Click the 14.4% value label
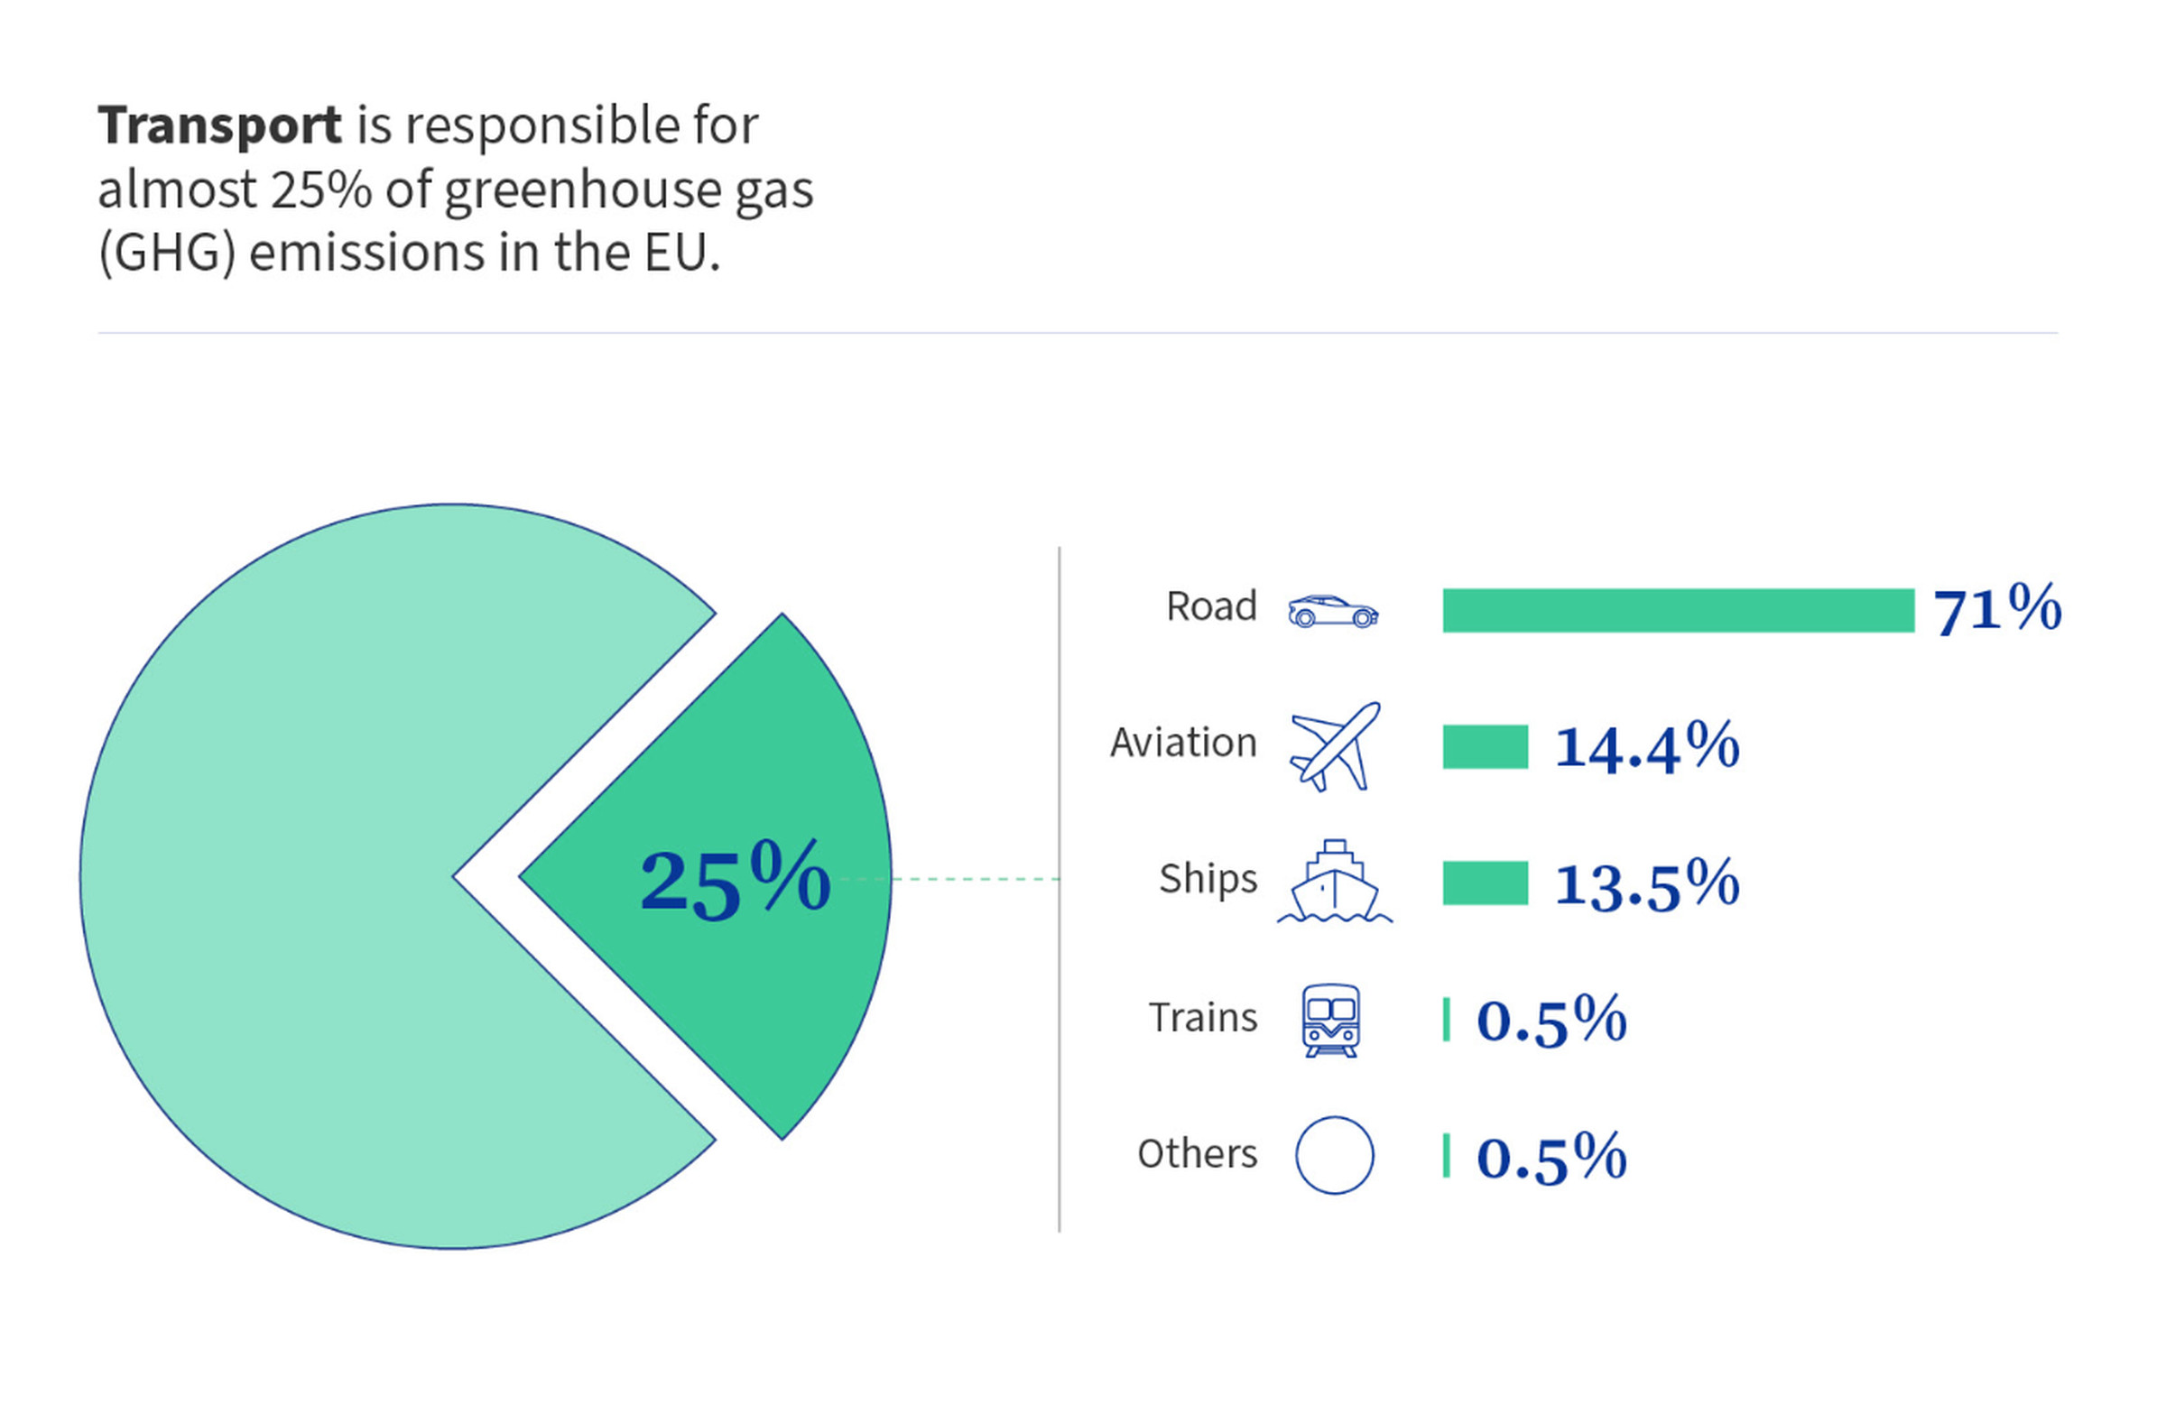Image resolution: width=2166 pixels, height=1405 pixels. tap(1646, 748)
